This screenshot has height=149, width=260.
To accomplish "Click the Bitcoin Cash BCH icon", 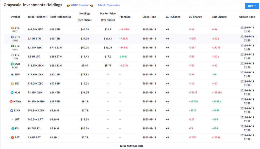I will click(12, 64).
